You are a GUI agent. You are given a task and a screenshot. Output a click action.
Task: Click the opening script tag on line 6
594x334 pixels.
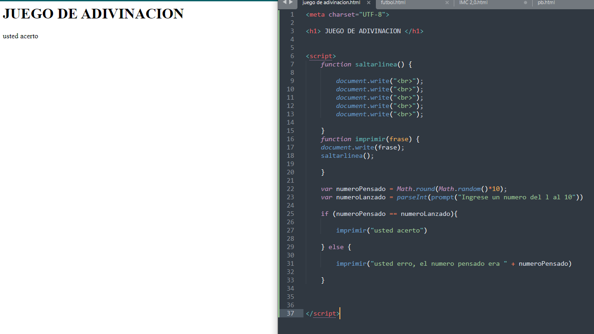point(321,56)
